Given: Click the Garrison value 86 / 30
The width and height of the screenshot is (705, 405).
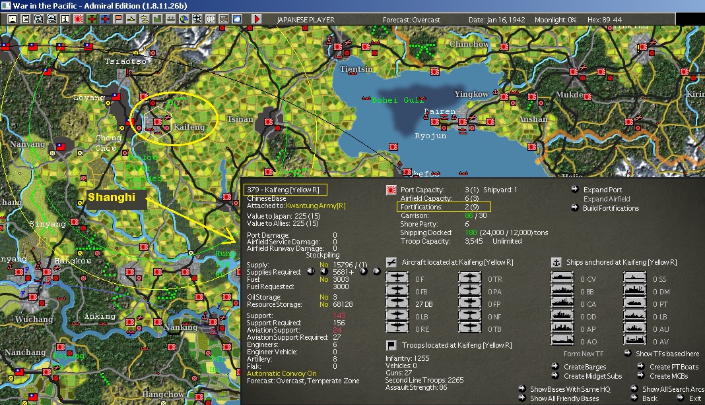Looking at the screenshot, I should coord(476,216).
